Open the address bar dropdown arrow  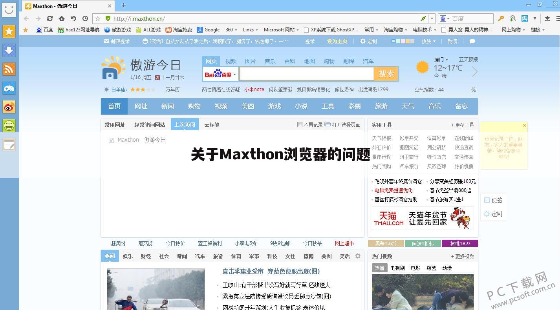point(432,18)
